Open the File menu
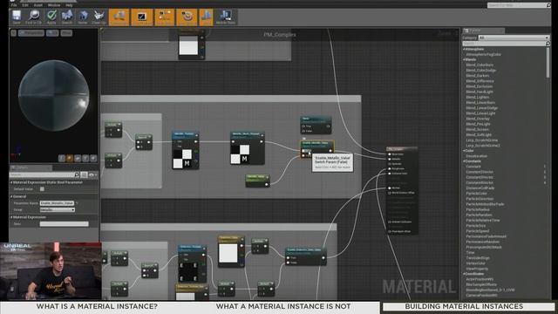The width and height of the screenshot is (558, 314). pos(14,5)
